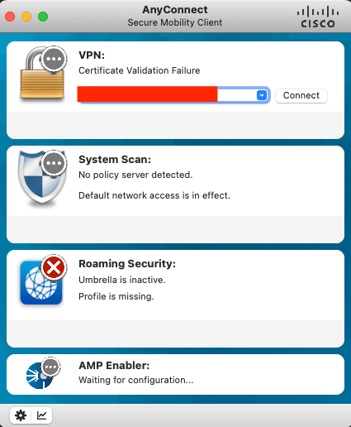Viewport: 351px width, 427px height.
Task: Click the Roaming Security globe icon
Action: (x=41, y=282)
